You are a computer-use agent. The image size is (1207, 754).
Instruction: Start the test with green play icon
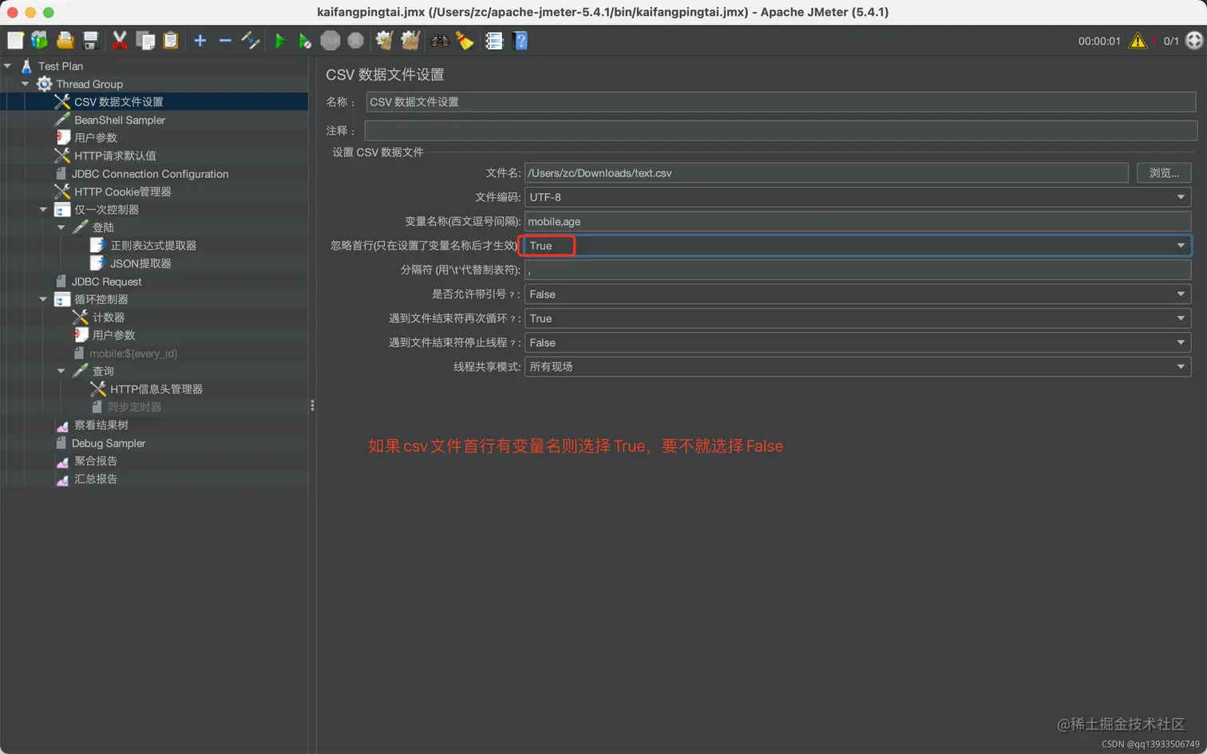pyautogui.click(x=280, y=40)
